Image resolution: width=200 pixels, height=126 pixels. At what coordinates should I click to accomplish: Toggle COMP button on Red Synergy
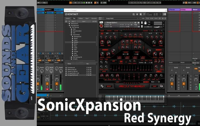click(x=155, y=86)
